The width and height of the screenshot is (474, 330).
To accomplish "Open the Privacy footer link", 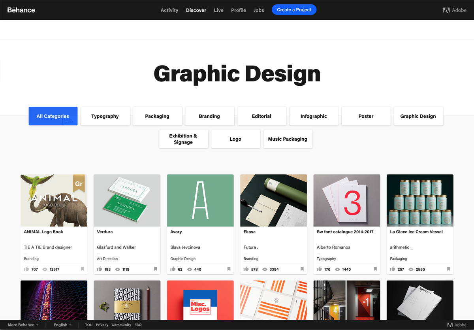I will tap(102, 325).
